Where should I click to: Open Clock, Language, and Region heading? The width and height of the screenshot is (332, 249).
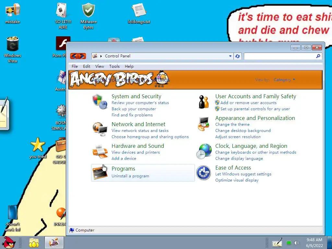(x=251, y=146)
